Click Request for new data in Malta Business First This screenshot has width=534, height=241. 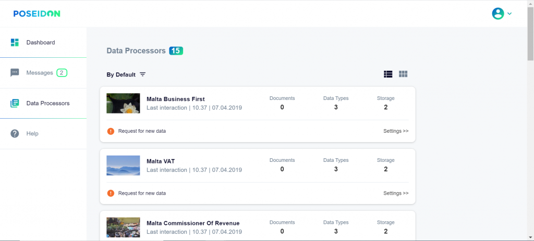[x=142, y=131]
